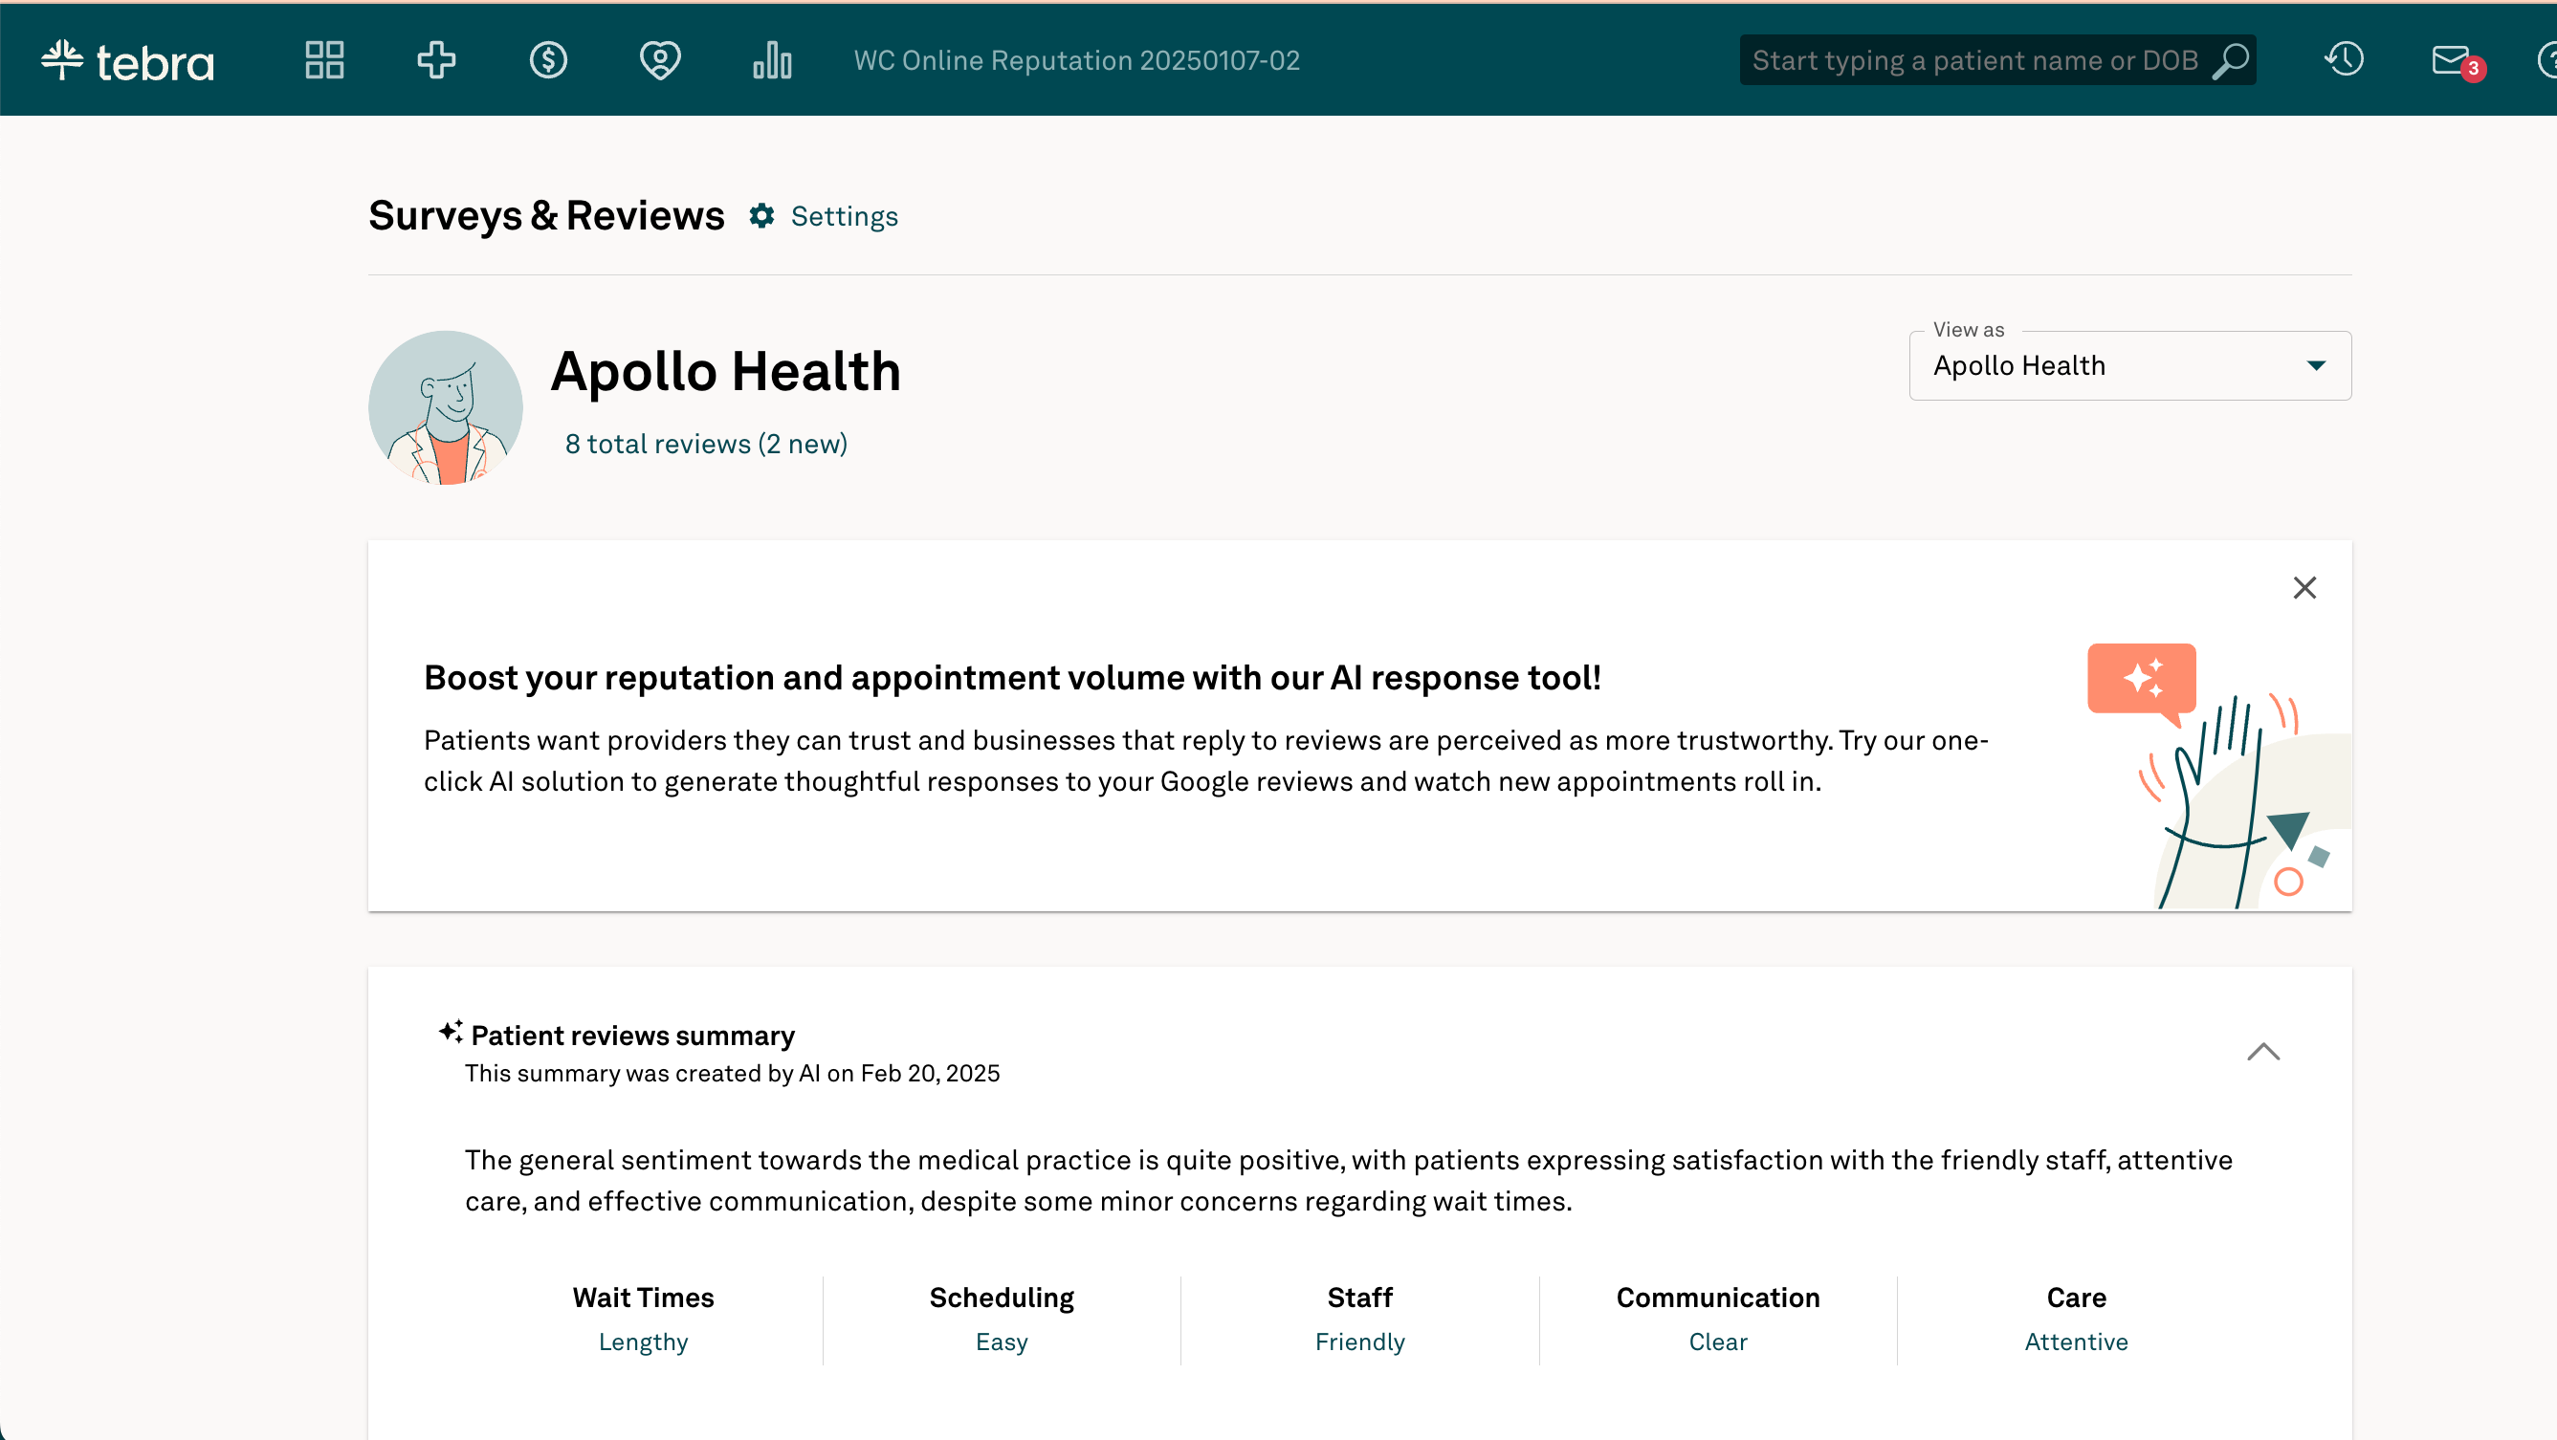Click the WC Online Reputation practice name
The height and width of the screenshot is (1440, 2557).
click(1076, 60)
